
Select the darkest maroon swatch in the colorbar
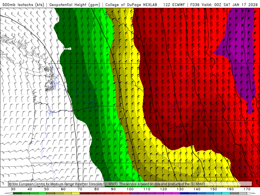84,193
